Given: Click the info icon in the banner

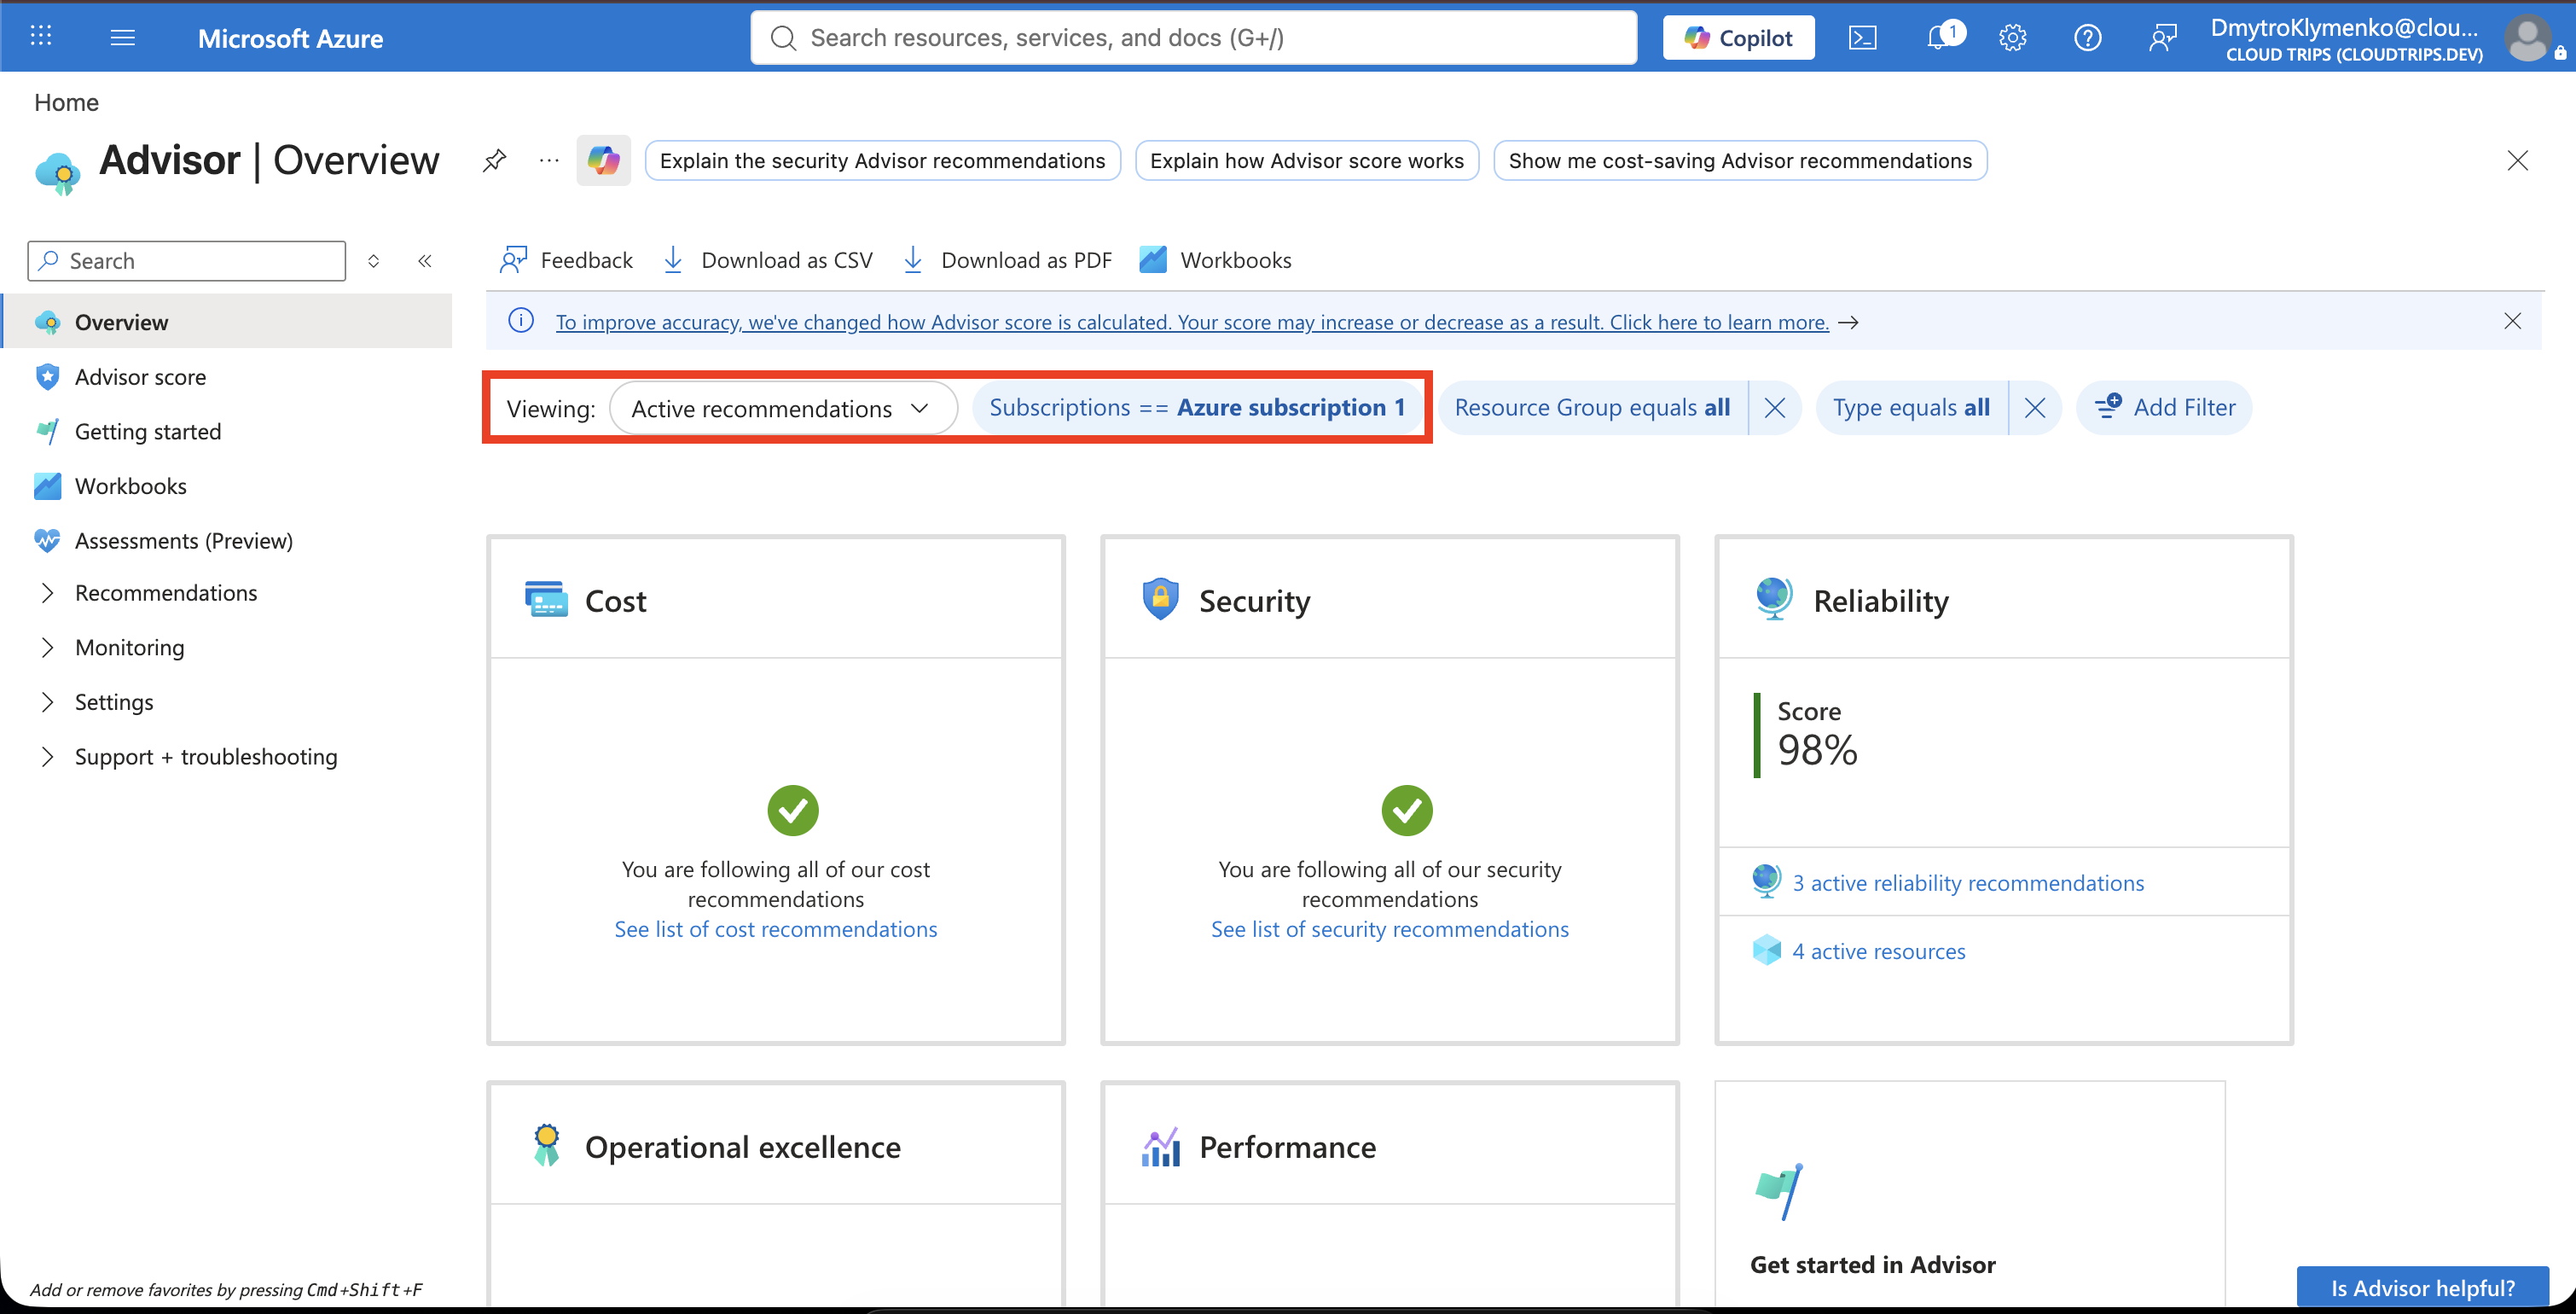Looking at the screenshot, I should (521, 321).
